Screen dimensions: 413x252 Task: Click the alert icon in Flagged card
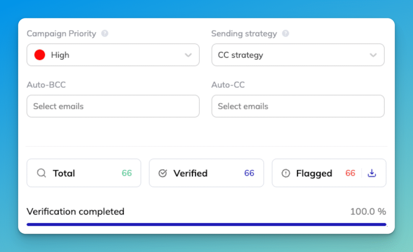click(286, 173)
